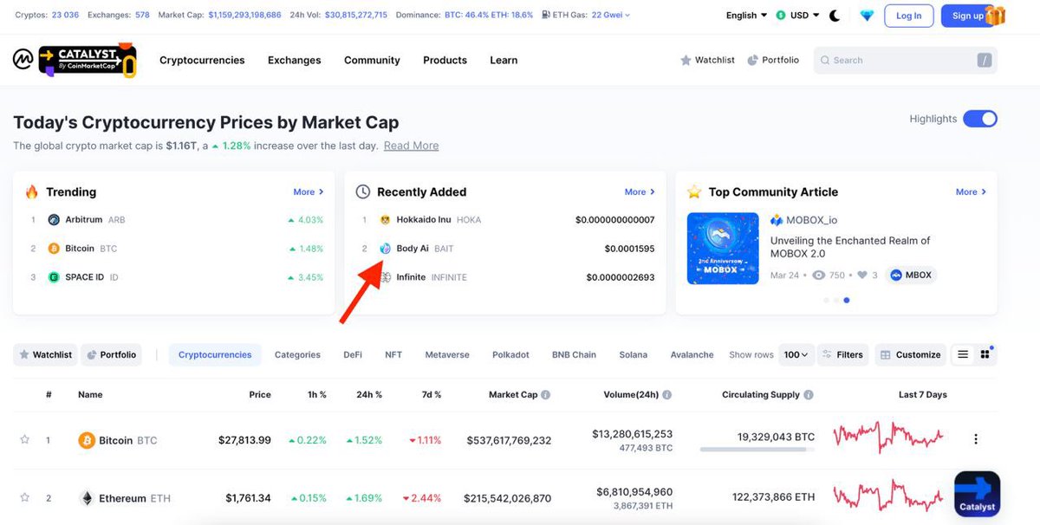
Task: Toggle dark mode moon icon
Action: (835, 16)
